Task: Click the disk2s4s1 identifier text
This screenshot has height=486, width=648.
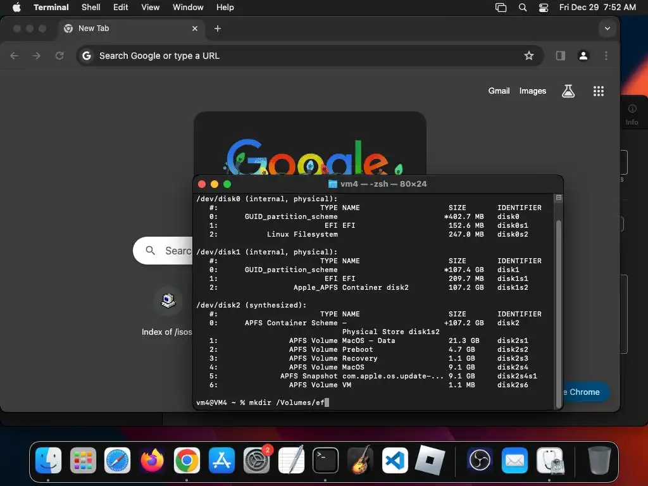Action: click(517, 376)
